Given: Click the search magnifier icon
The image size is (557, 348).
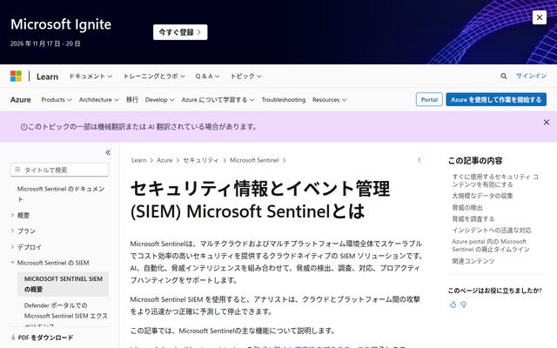Looking at the screenshot, I should click(503, 76).
